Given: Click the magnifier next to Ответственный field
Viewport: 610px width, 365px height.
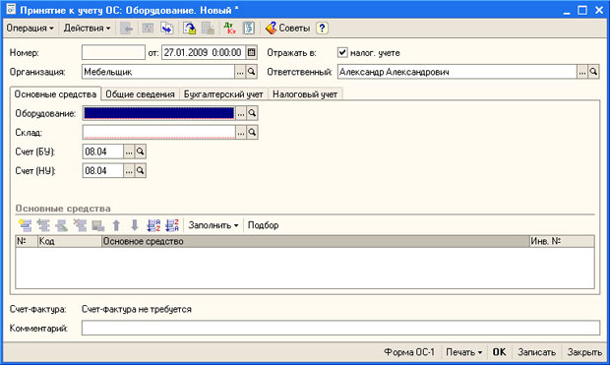Looking at the screenshot, I should pos(593,72).
